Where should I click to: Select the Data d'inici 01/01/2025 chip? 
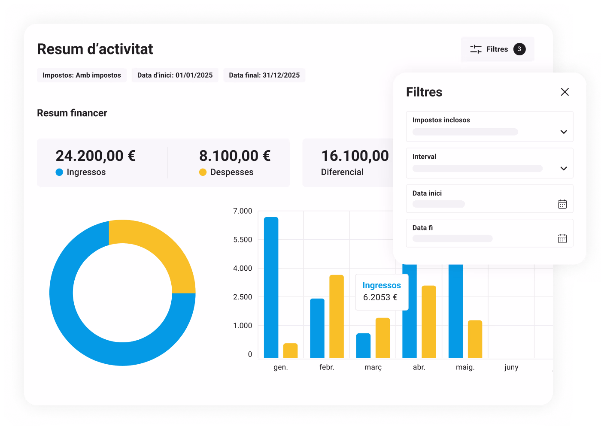[x=175, y=75]
